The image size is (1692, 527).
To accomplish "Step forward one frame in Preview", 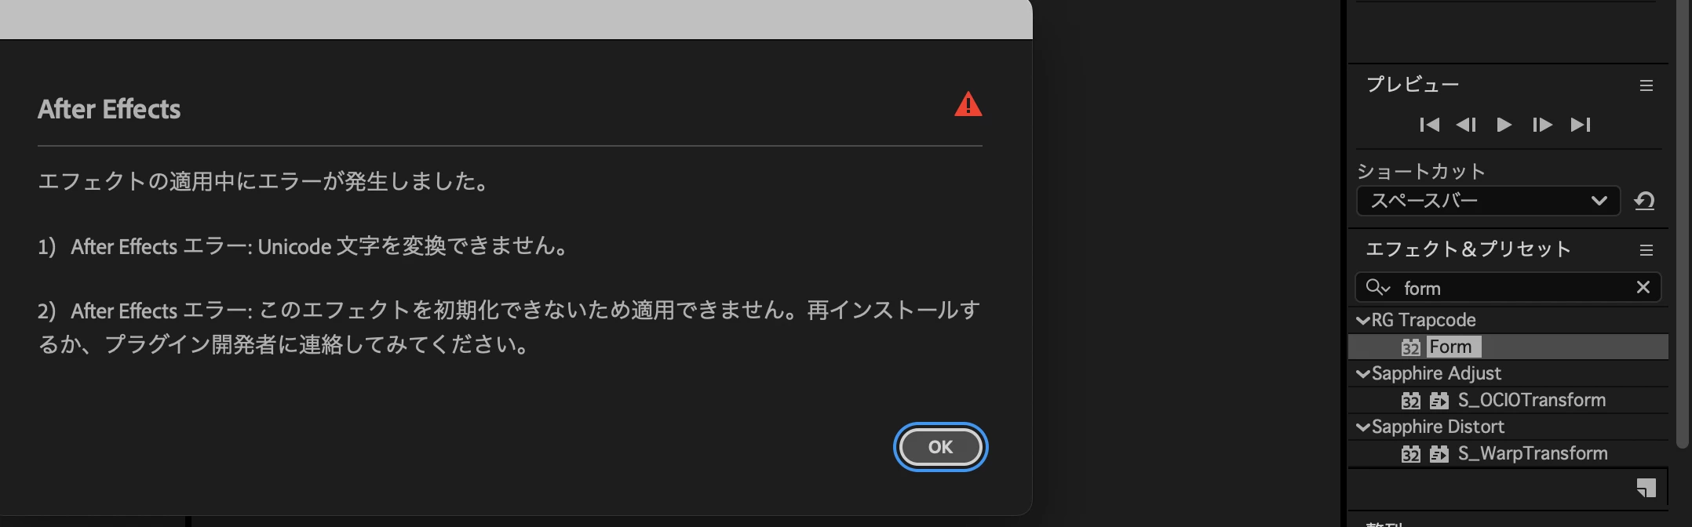I will [x=1542, y=125].
